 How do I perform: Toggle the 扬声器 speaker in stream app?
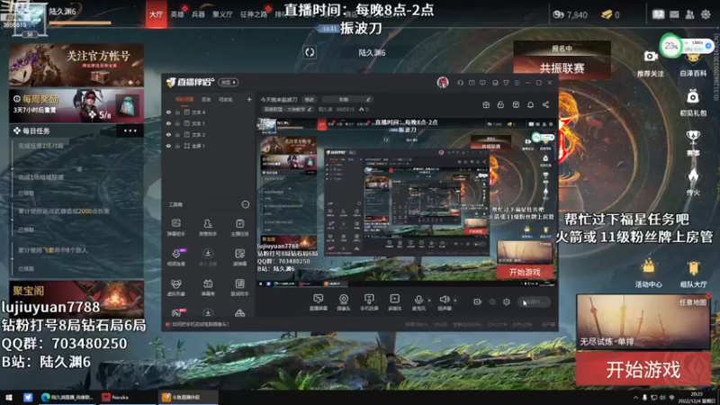pyautogui.click(x=444, y=302)
